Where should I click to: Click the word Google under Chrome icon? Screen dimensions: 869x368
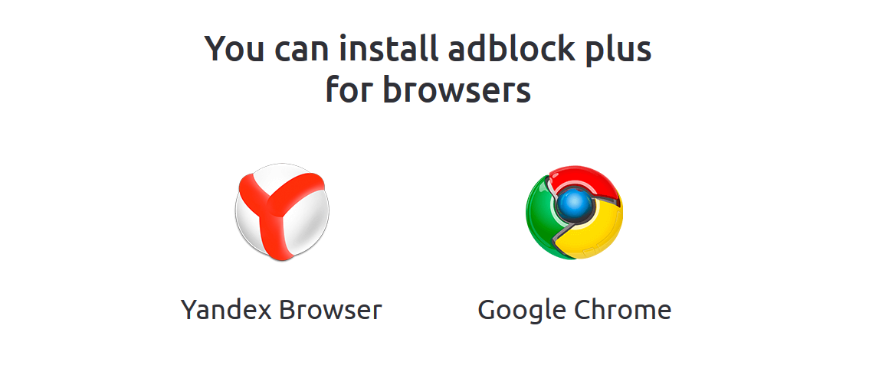[x=522, y=311]
